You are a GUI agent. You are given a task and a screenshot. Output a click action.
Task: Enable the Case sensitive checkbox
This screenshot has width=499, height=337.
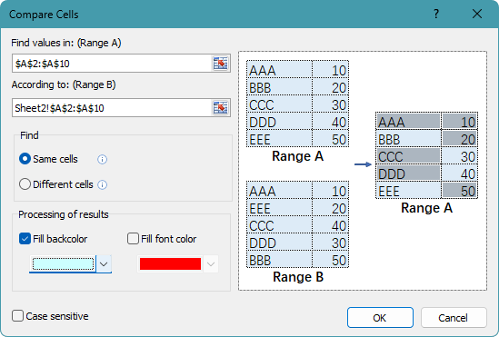coord(17,316)
